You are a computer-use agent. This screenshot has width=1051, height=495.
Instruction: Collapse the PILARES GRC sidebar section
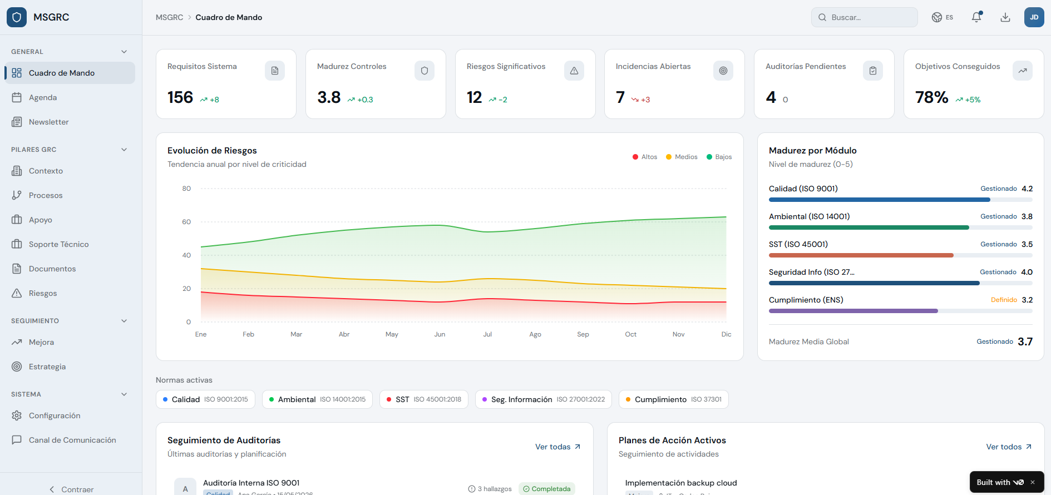pos(124,150)
